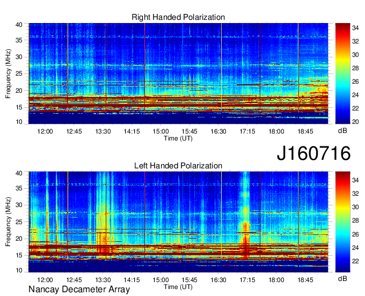365x296 pixels.
Task: Click 22 on Left Handed color bar scale
Action: point(355,261)
